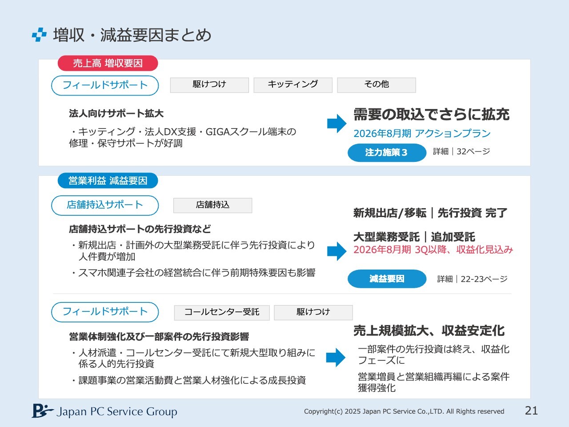Click the 減益要因 blue pill button
The image size is (569, 427).
tap(387, 279)
